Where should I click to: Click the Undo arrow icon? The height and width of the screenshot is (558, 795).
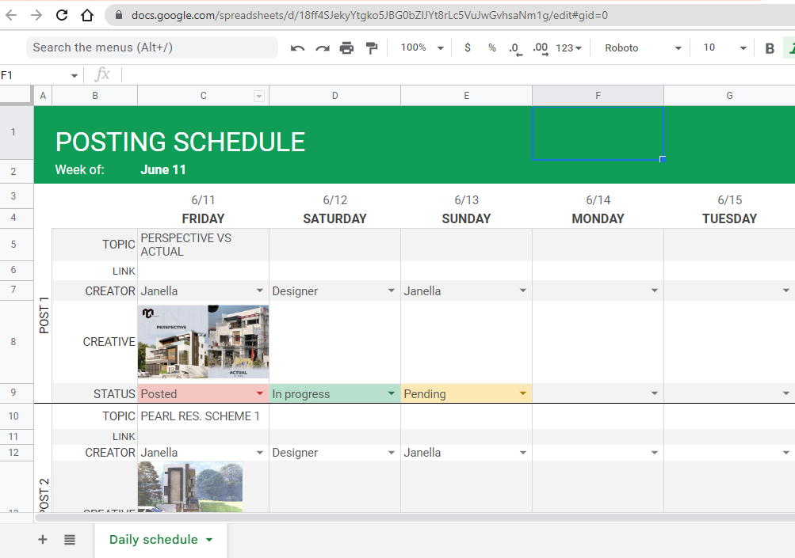pyautogui.click(x=298, y=48)
